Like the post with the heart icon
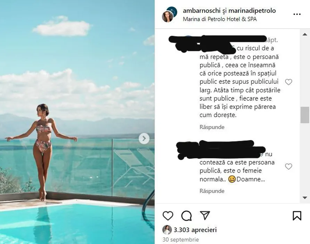310x244 pixels. tap(168, 216)
